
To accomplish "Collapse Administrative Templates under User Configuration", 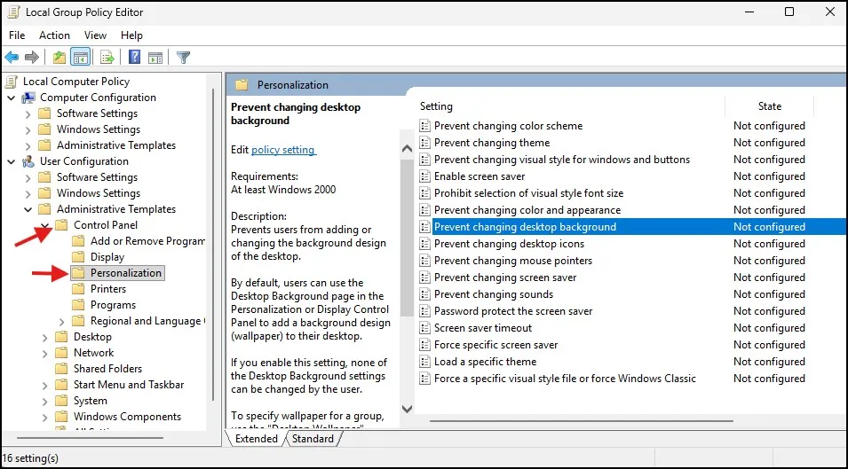I will (x=28, y=209).
